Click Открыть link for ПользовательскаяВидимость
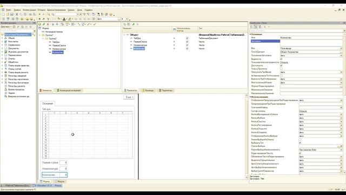Screen dimensions: 346x195 [x=284, y=62]
